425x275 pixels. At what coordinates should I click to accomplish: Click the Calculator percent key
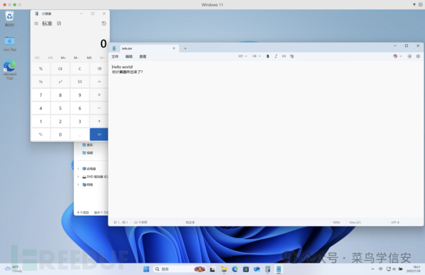tap(41, 69)
